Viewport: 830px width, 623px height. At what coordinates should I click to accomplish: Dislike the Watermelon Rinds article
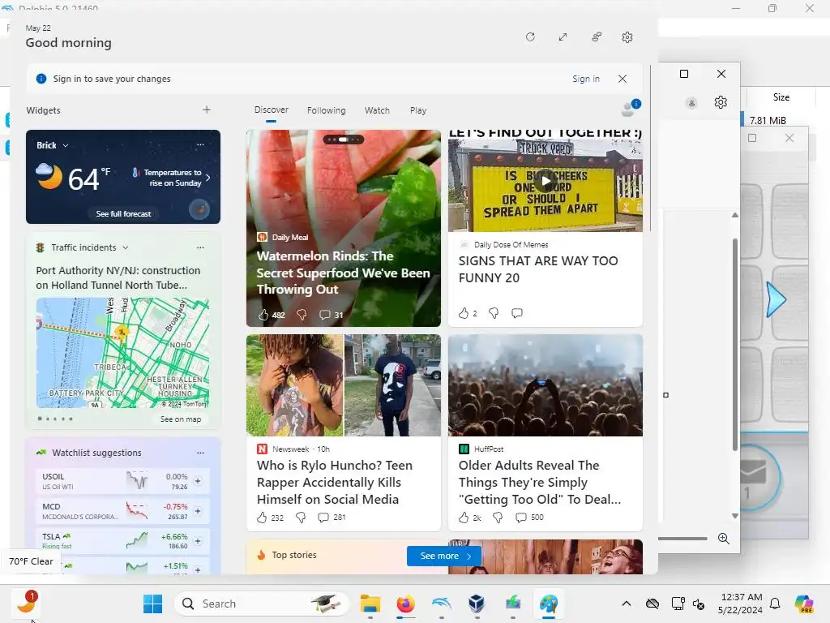(x=302, y=315)
